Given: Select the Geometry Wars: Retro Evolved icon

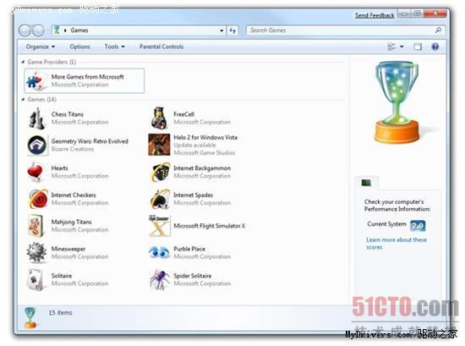Looking at the screenshot, I should pos(37,146).
